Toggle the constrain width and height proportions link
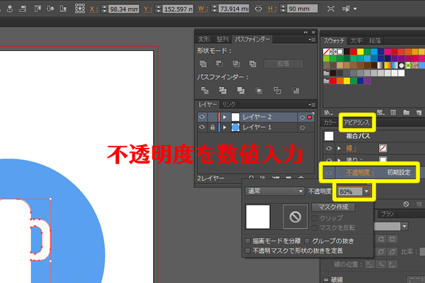The width and height of the screenshot is (425, 283). tap(259, 9)
